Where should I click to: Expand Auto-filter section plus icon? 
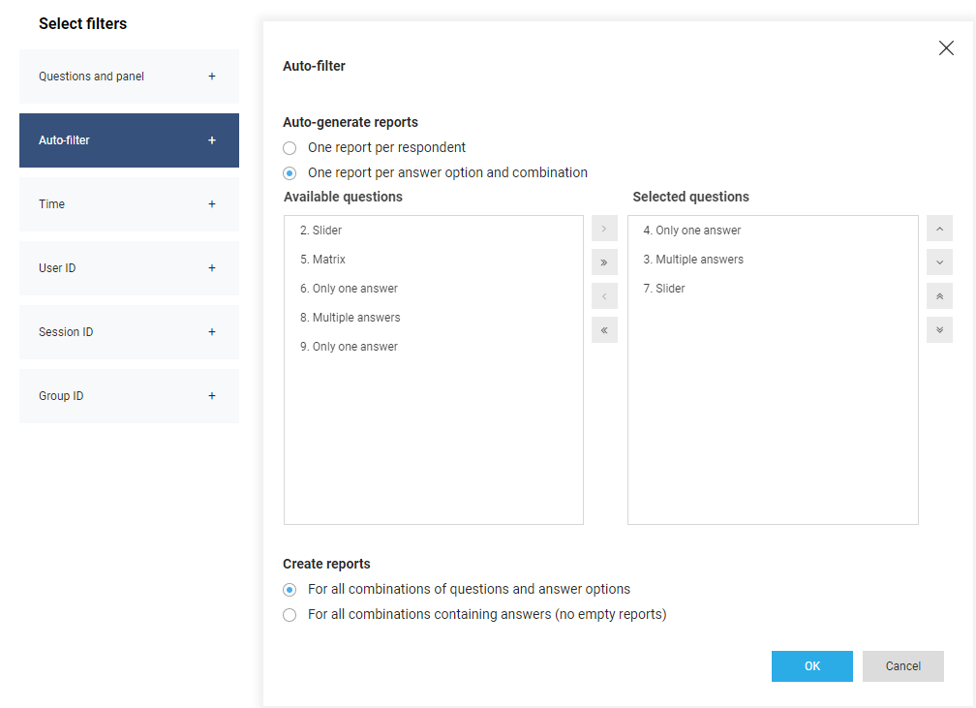coord(212,140)
